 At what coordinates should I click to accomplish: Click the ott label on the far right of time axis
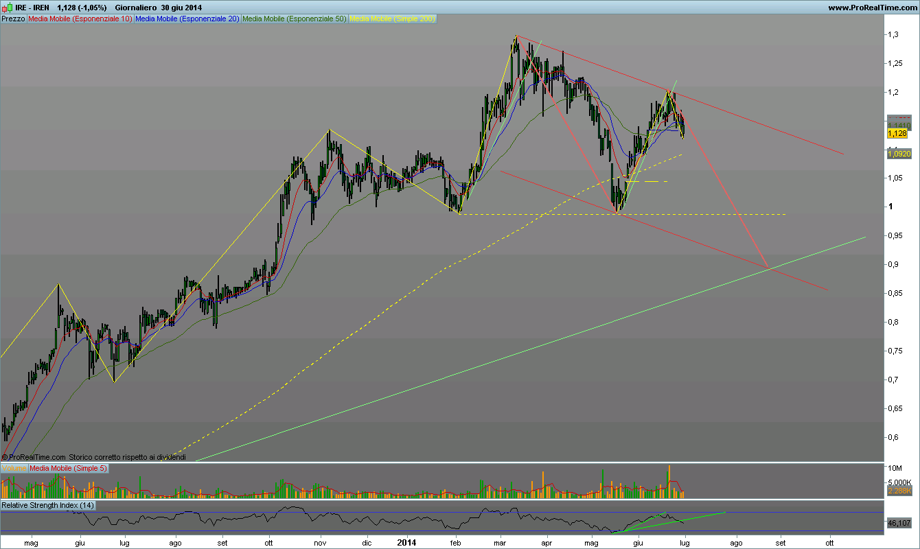click(x=829, y=542)
